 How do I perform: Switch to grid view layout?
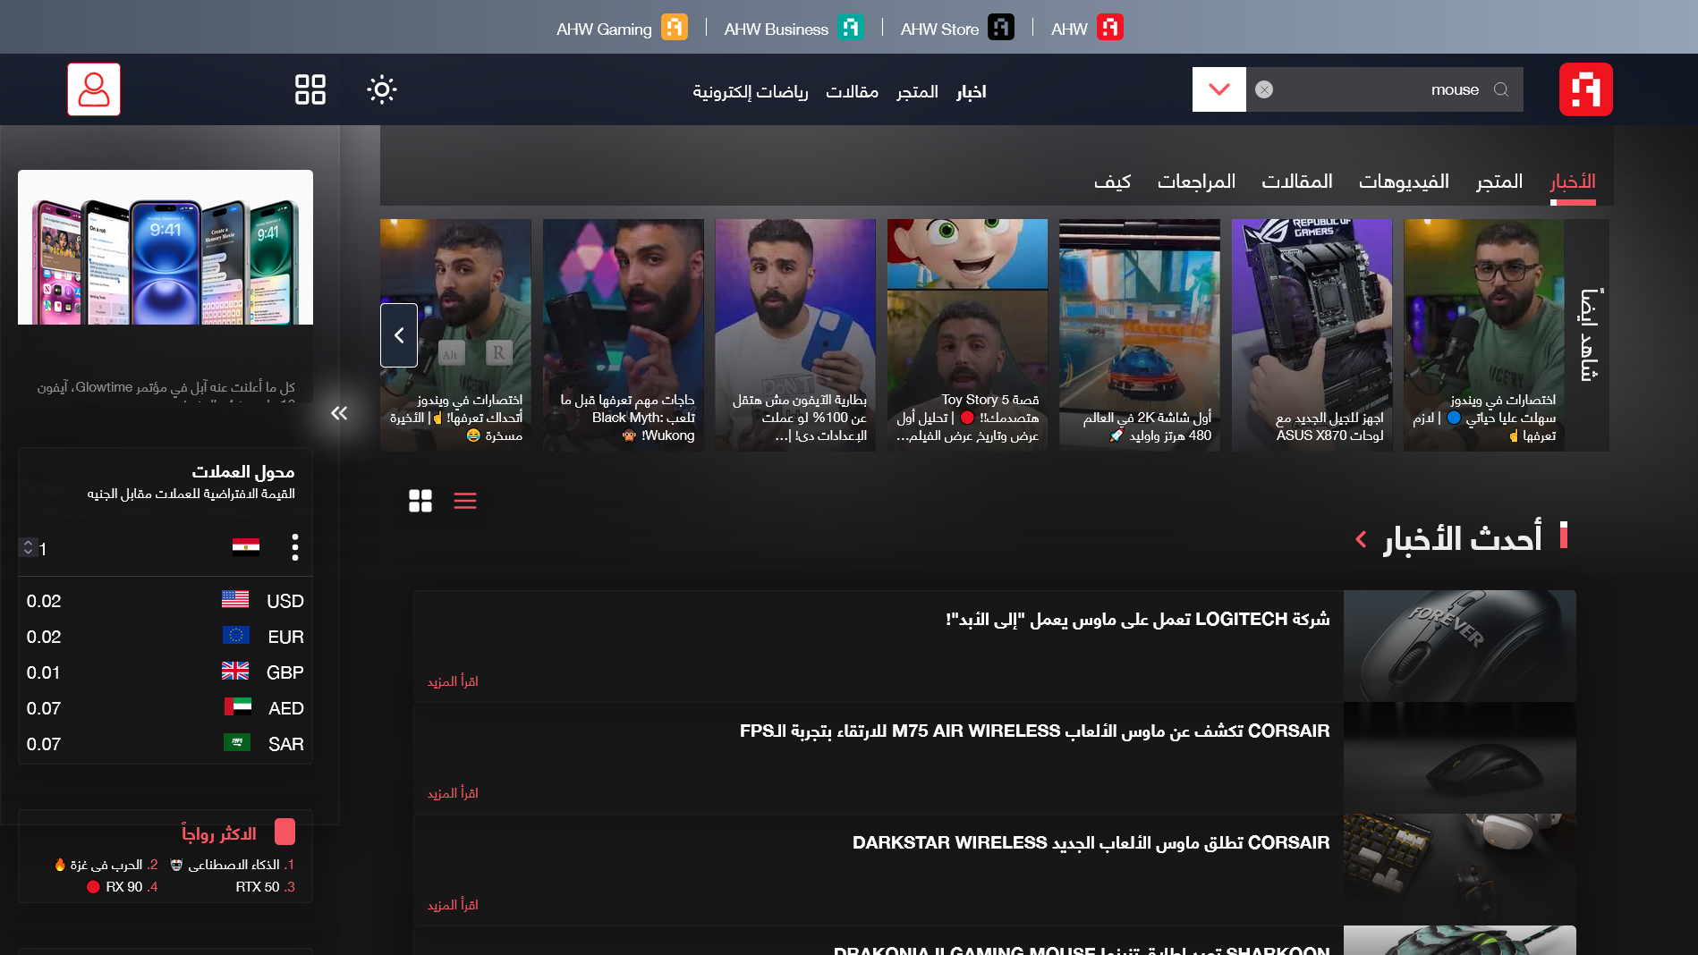[x=420, y=501]
